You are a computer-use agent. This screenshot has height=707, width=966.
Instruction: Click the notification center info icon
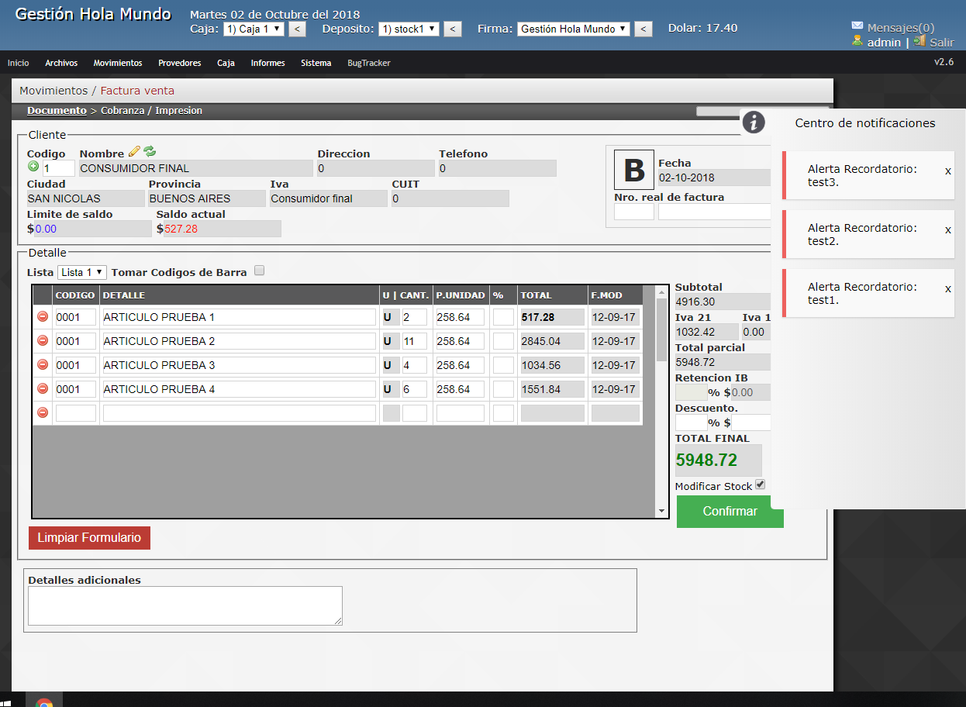pos(753,122)
